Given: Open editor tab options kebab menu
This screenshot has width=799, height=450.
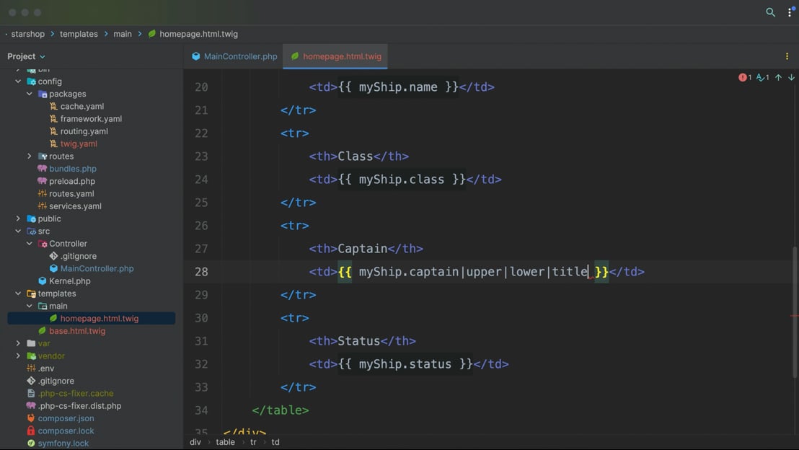Looking at the screenshot, I should [787, 56].
